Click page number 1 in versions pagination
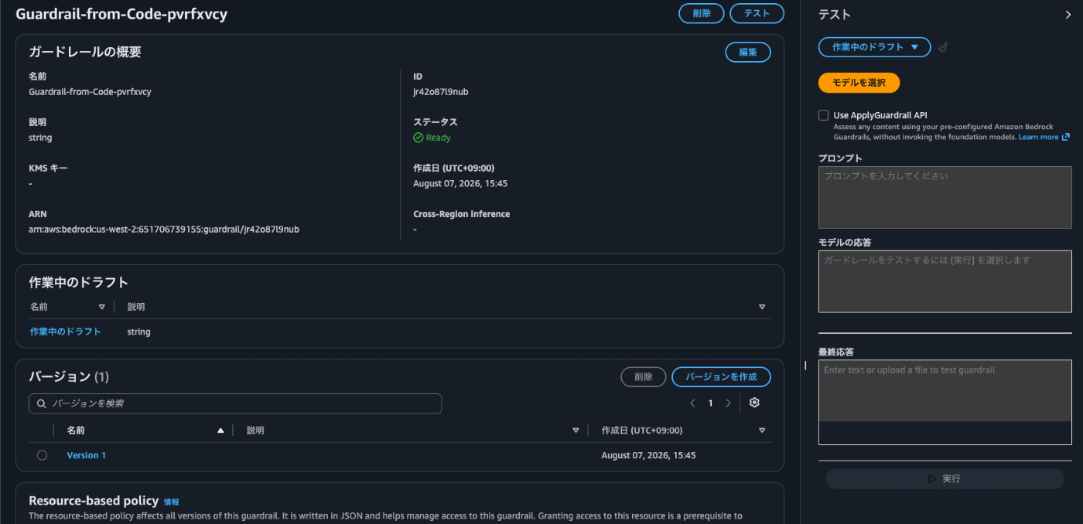Screen dimensions: 1083x524 click(710, 403)
